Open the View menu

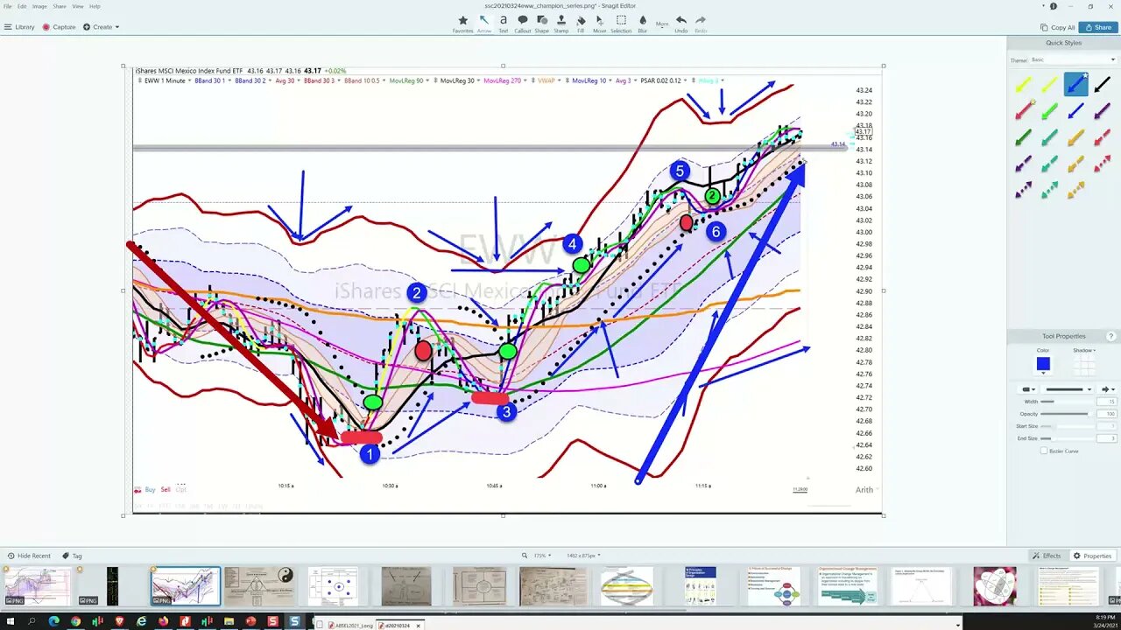click(78, 6)
